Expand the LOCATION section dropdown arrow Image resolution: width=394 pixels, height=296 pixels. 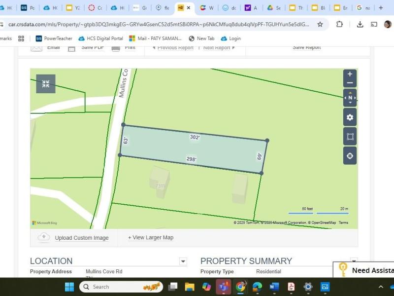(x=183, y=261)
